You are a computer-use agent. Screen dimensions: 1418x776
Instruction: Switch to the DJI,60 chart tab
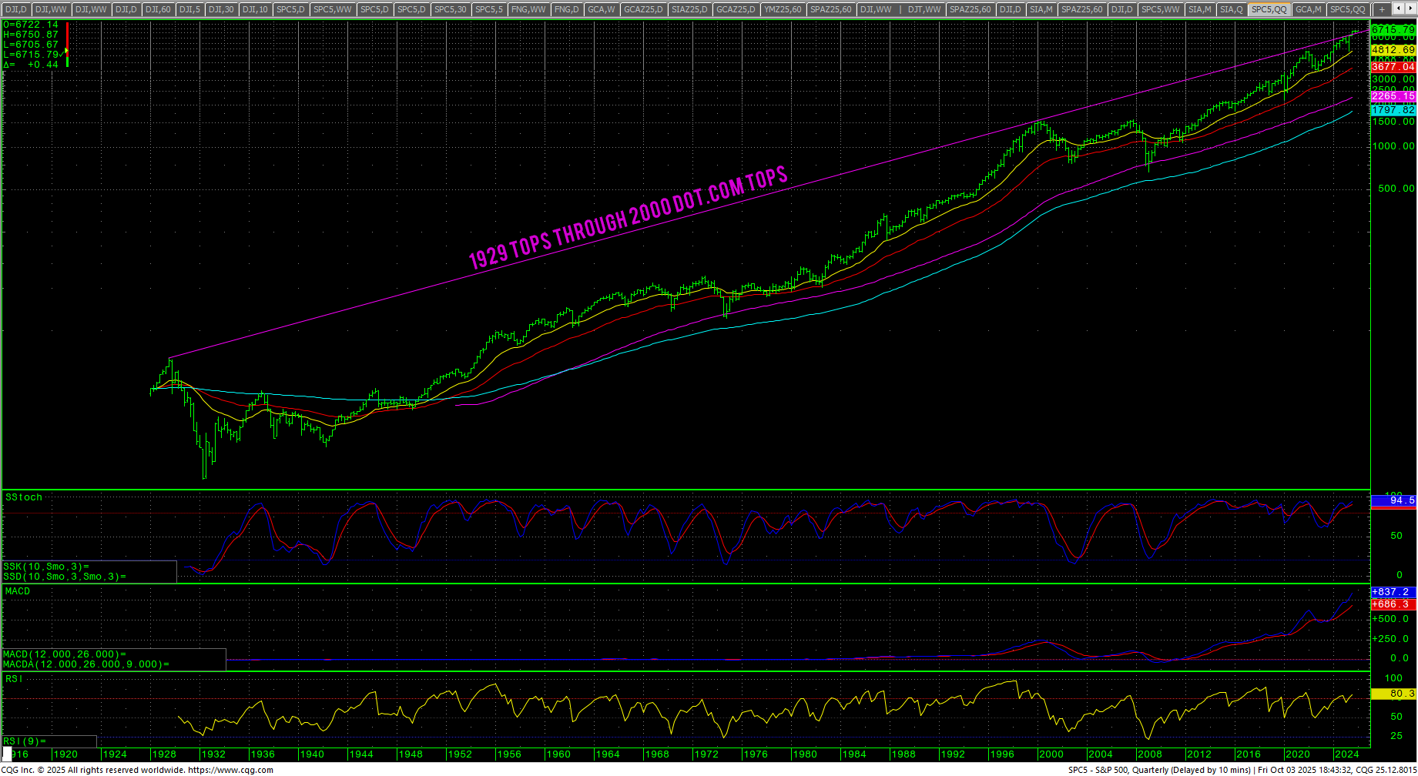[x=158, y=9]
